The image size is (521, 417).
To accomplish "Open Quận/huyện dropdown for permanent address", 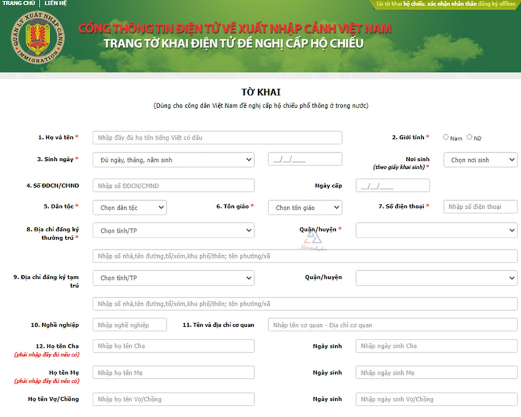I will [436, 230].
